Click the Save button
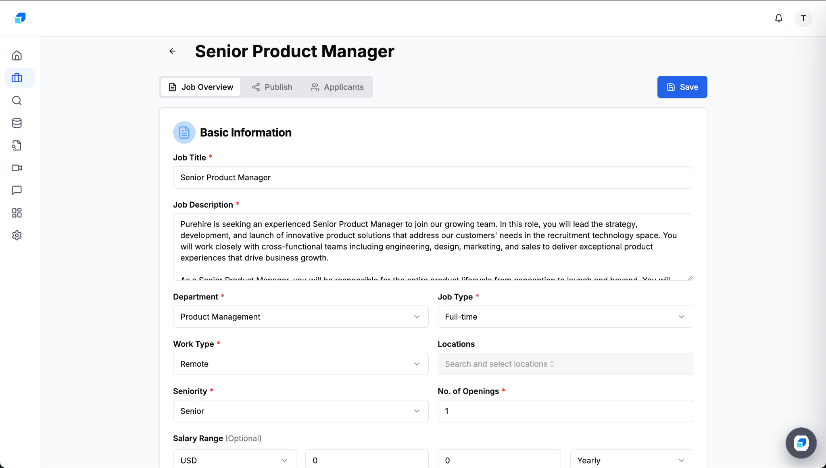The width and height of the screenshot is (826, 468). coord(682,87)
